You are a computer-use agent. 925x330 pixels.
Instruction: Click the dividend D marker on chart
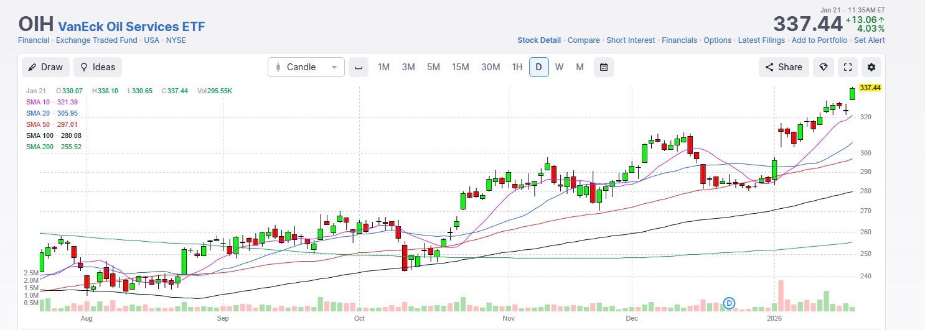point(730,303)
